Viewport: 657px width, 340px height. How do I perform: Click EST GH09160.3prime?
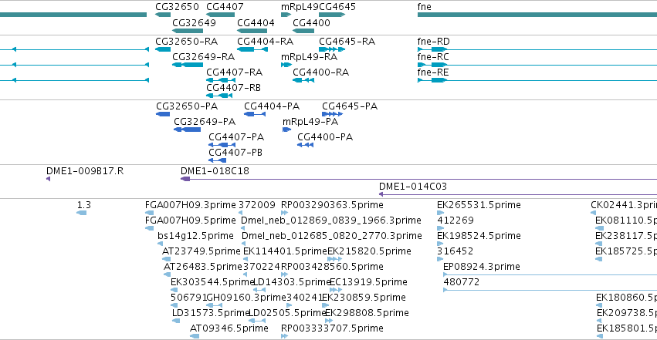pyautogui.click(x=246, y=298)
